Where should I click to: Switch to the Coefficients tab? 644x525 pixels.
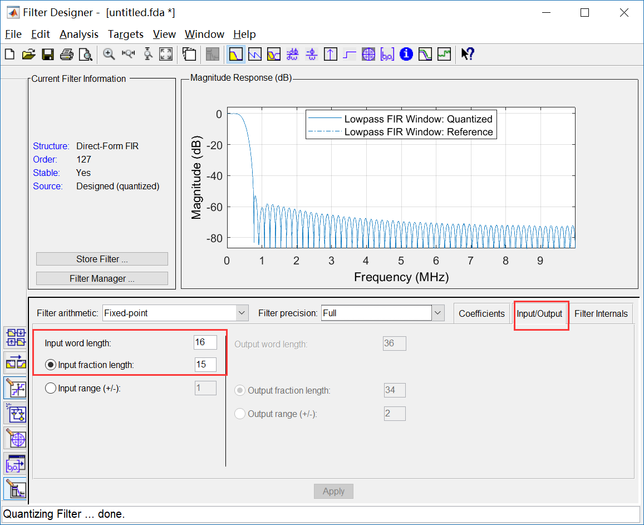(x=481, y=314)
